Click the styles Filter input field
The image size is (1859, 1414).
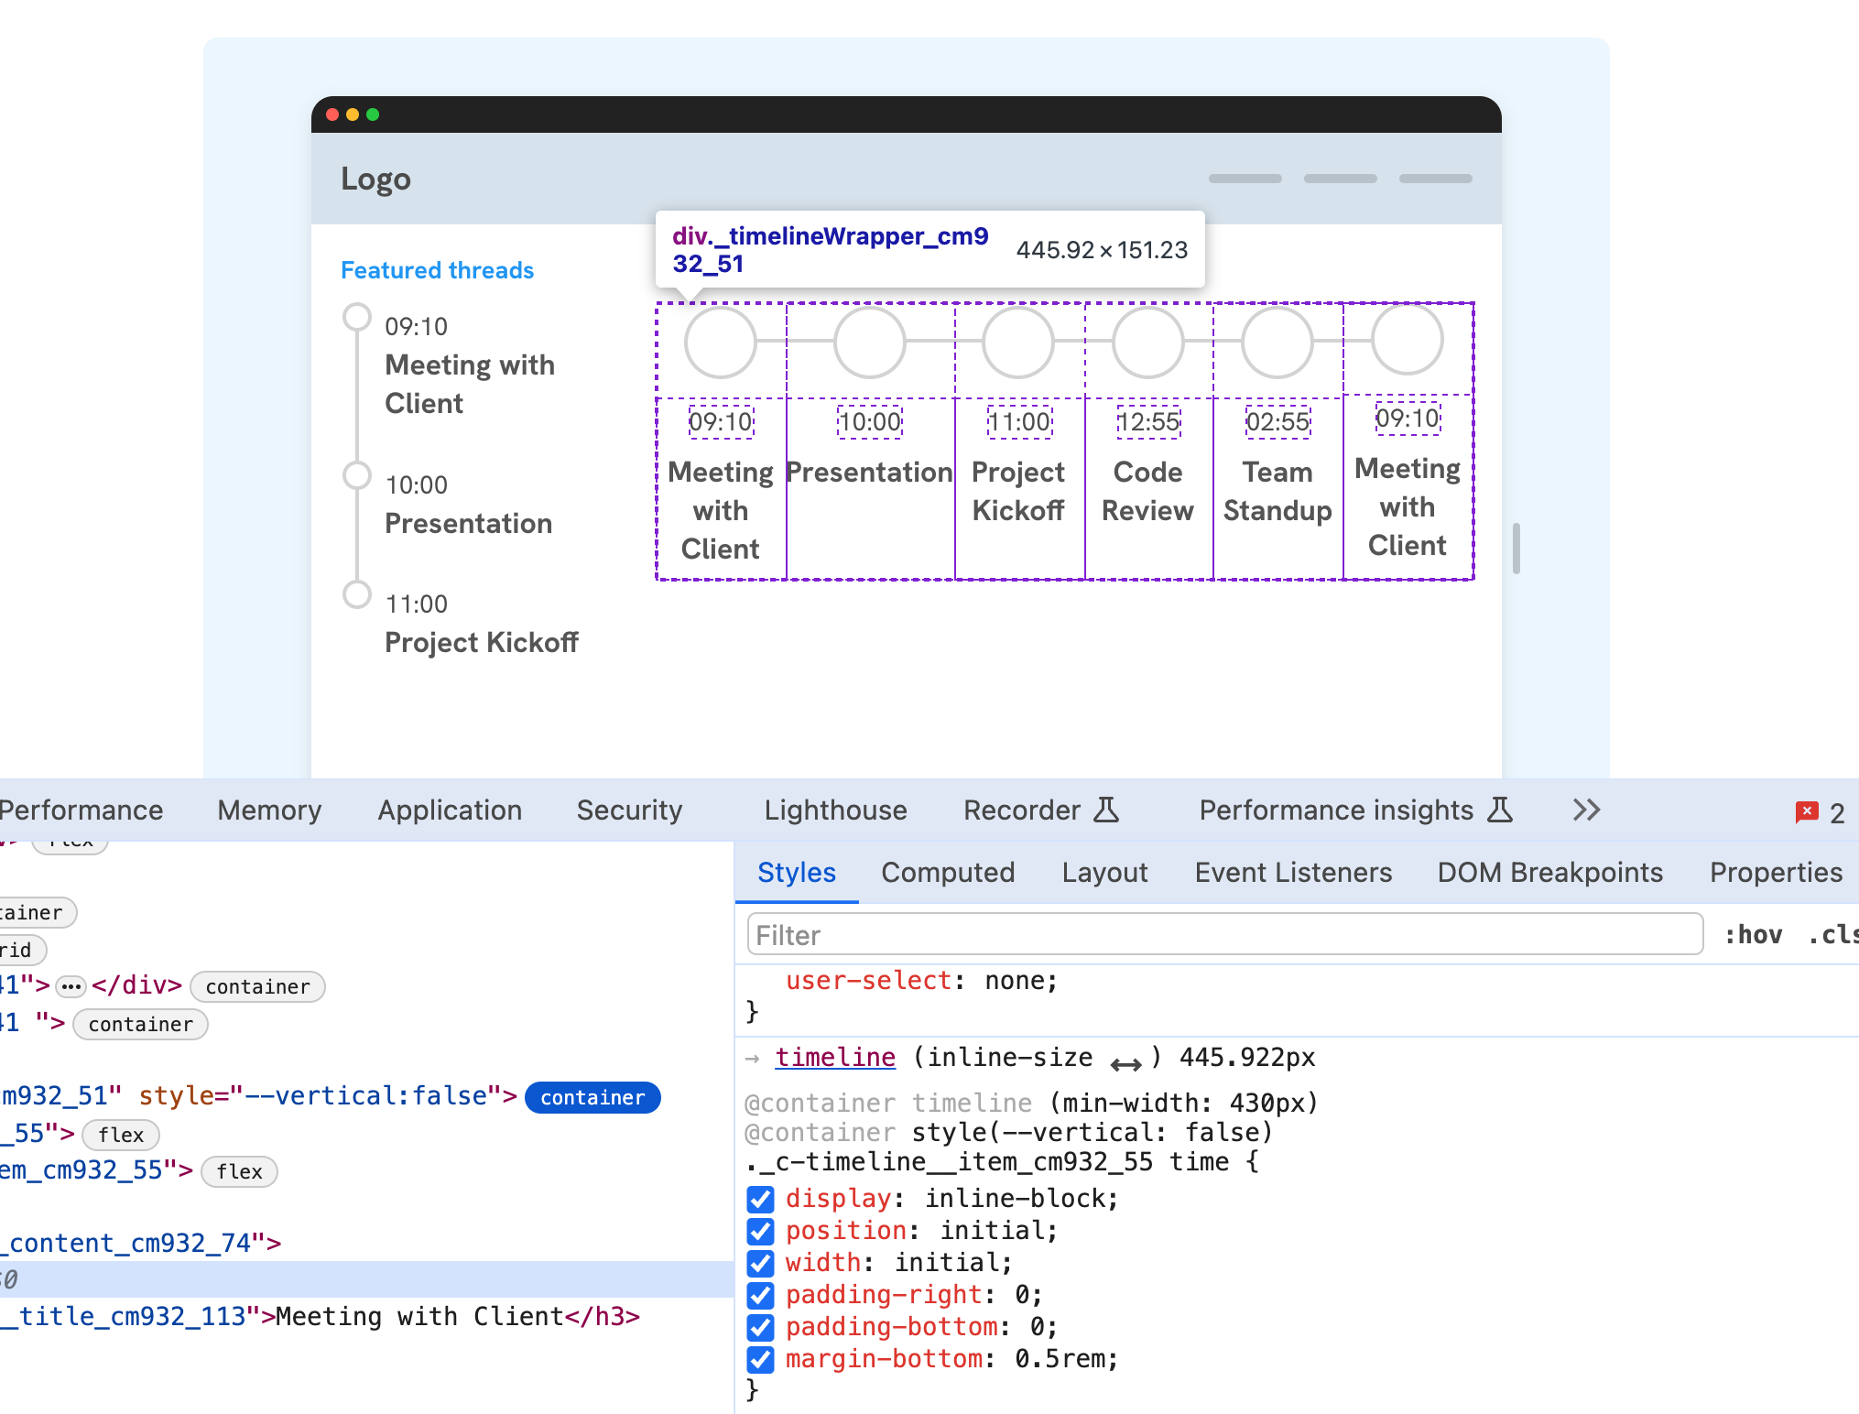[x=1225, y=935]
